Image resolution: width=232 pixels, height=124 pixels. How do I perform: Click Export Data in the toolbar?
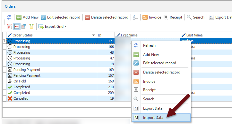coord(220,17)
